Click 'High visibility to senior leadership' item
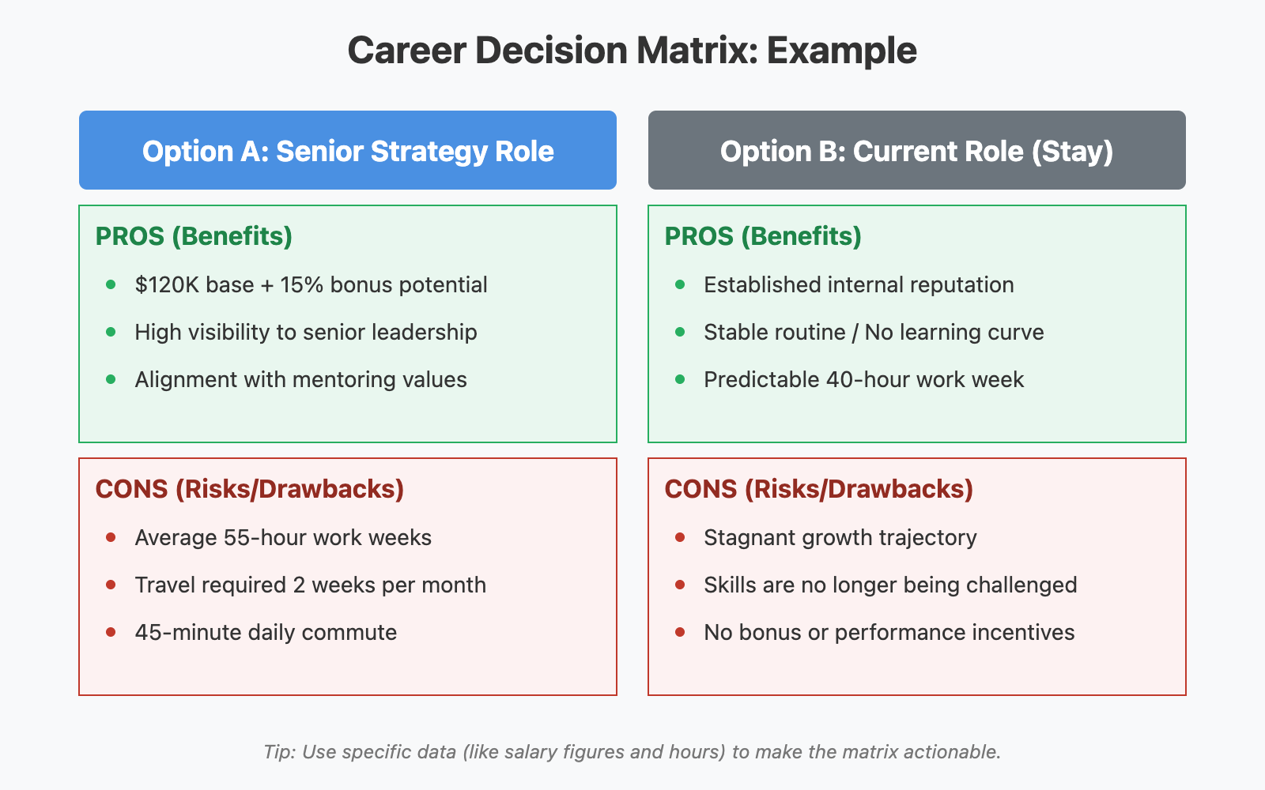This screenshot has width=1265, height=790. 306,332
